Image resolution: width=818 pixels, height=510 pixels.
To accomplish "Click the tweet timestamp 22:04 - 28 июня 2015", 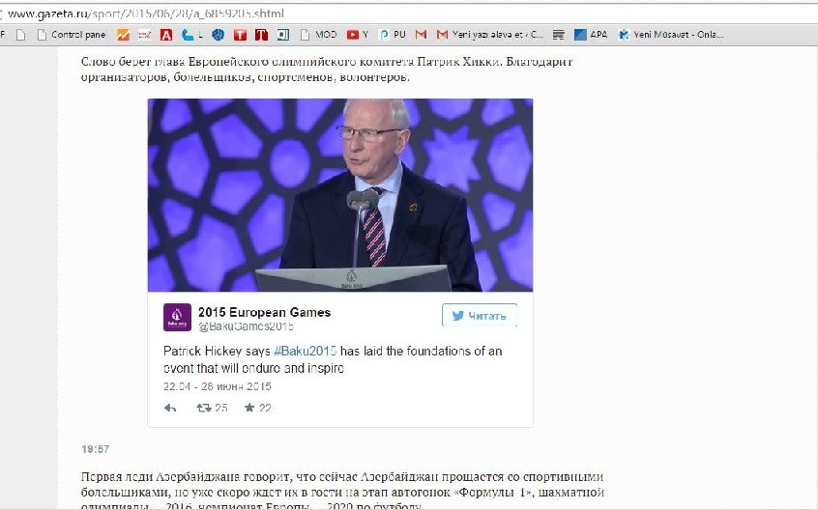I will (x=217, y=386).
